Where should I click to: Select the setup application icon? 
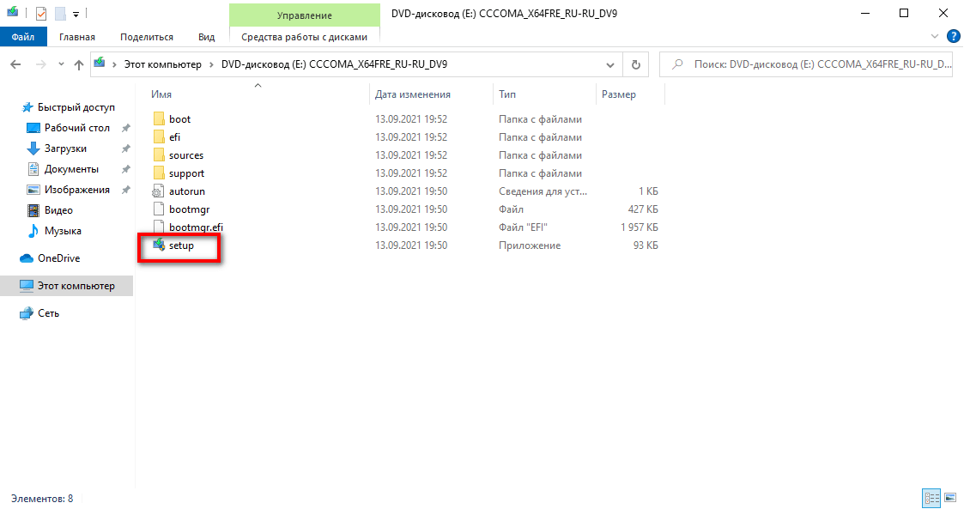159,245
